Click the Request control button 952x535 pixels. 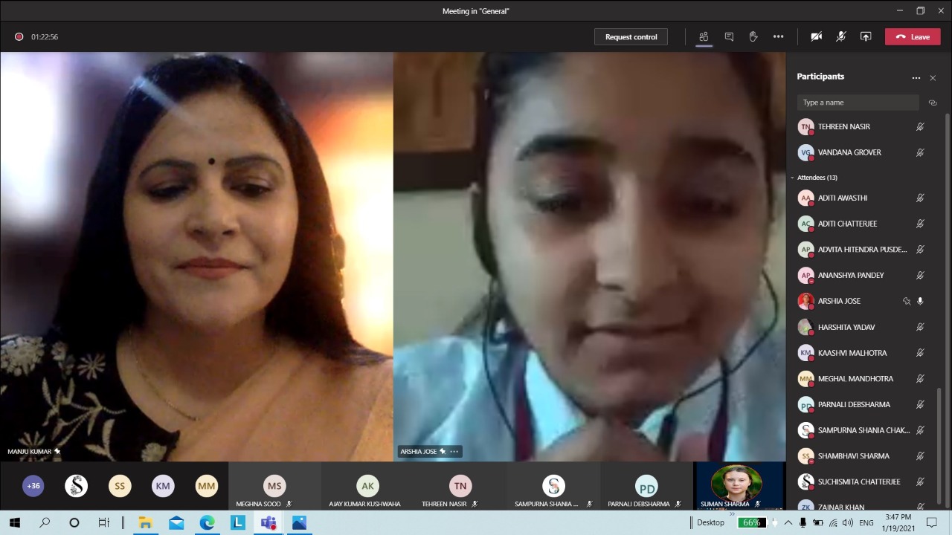pyautogui.click(x=631, y=36)
